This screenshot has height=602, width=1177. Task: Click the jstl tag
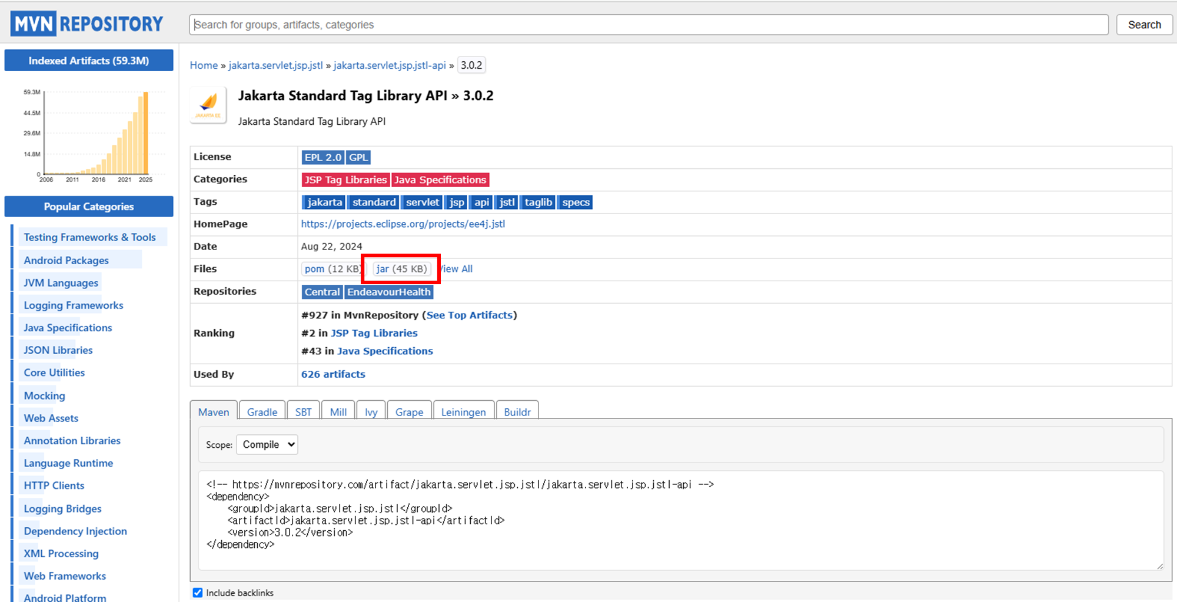pyautogui.click(x=507, y=202)
